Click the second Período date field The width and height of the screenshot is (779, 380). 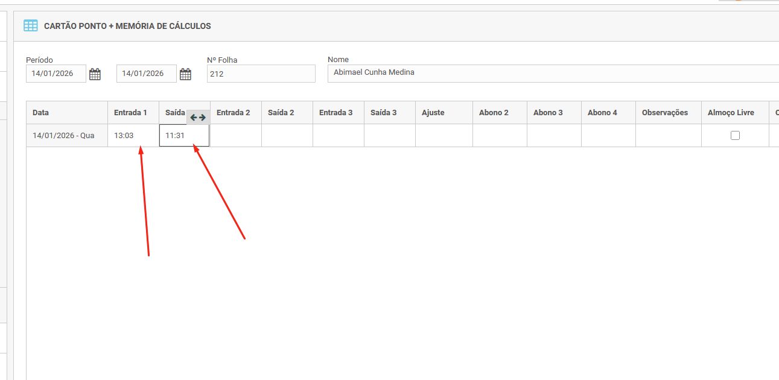pyautogui.click(x=146, y=74)
